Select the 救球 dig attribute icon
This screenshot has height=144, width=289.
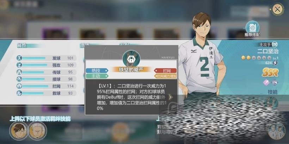19,93
